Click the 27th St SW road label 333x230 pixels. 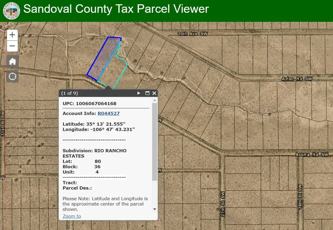223,204
